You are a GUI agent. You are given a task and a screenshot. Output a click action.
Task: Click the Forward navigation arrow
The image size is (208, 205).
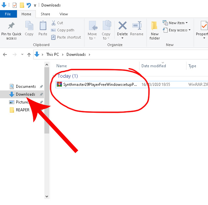tap(15, 55)
